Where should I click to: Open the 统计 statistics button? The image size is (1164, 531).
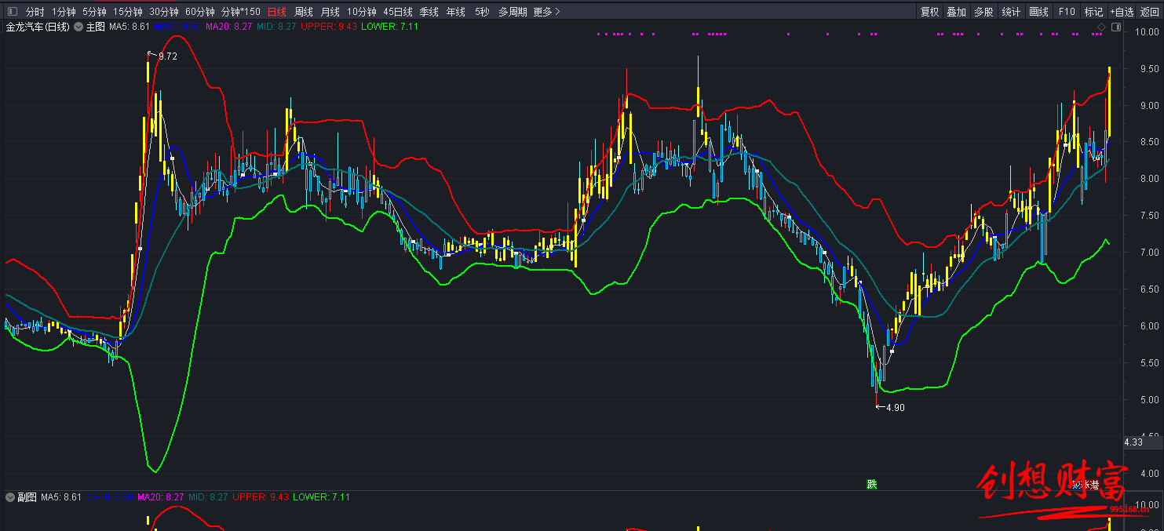[1011, 12]
